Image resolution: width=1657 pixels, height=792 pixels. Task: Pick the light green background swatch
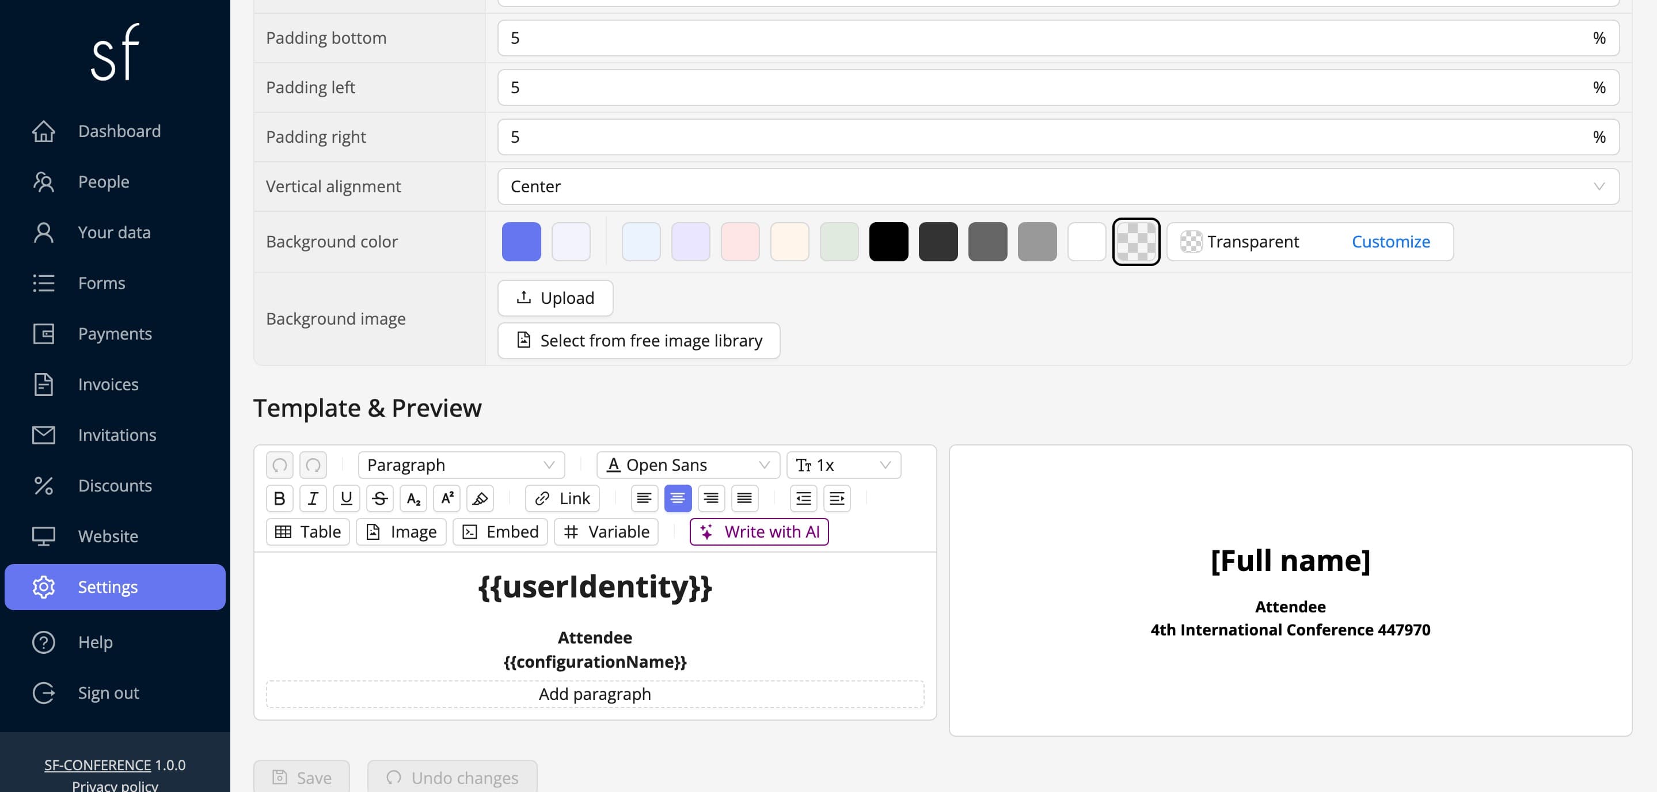tap(839, 242)
